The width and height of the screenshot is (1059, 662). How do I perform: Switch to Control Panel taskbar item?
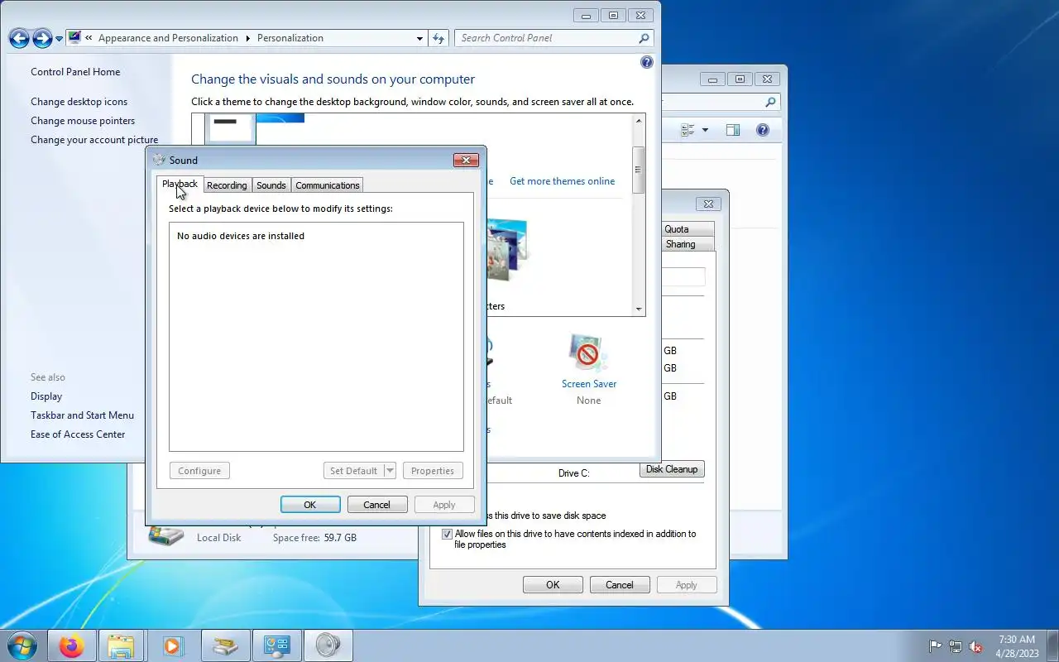[276, 646]
